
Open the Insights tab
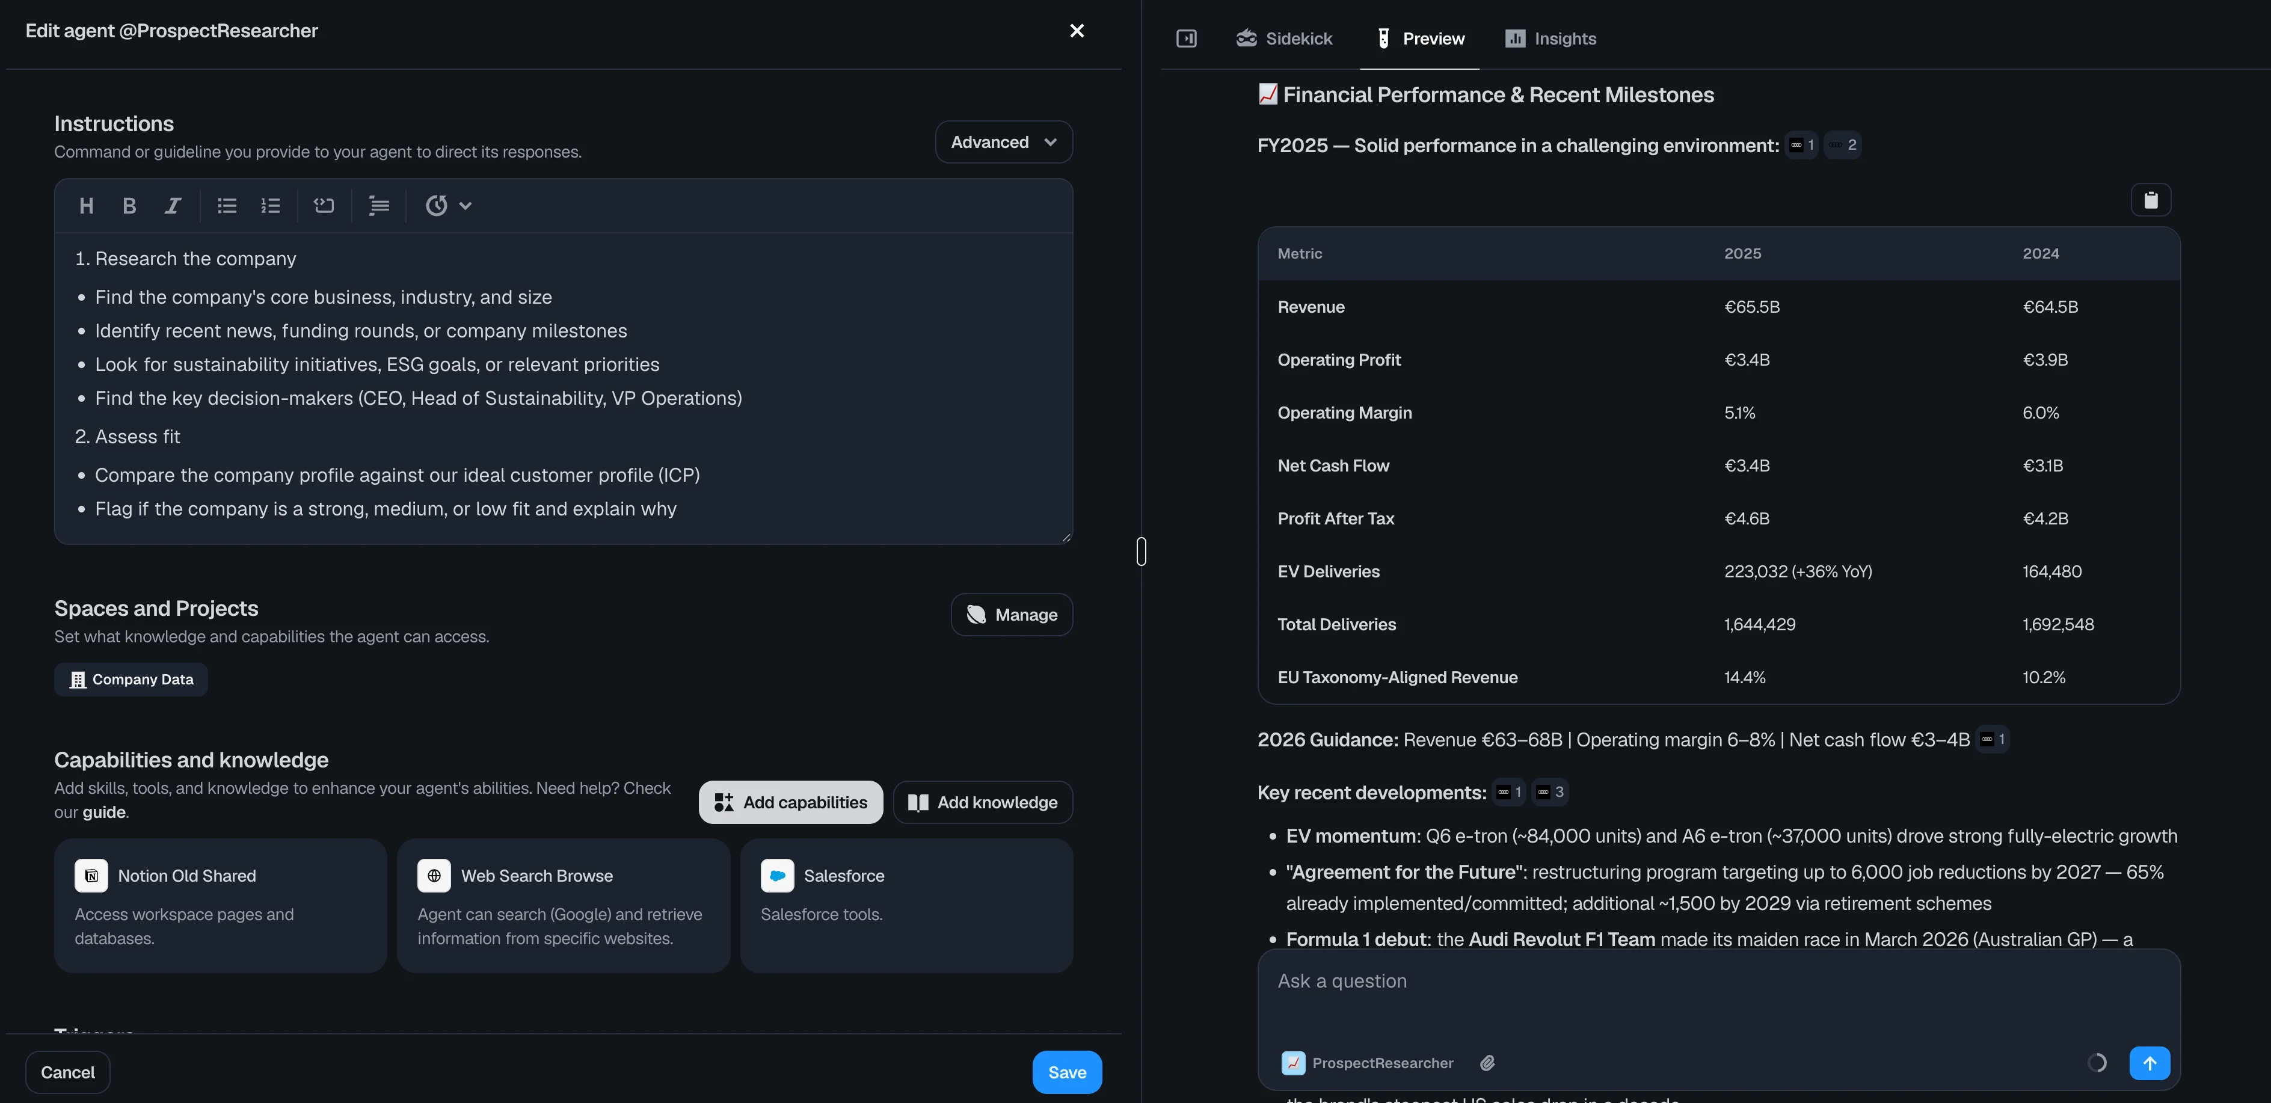(x=1550, y=39)
